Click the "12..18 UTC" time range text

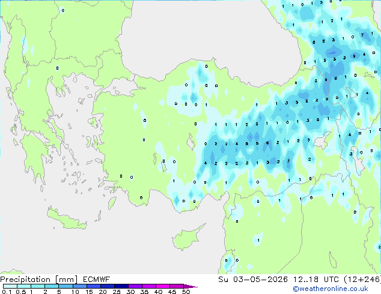[316, 280]
